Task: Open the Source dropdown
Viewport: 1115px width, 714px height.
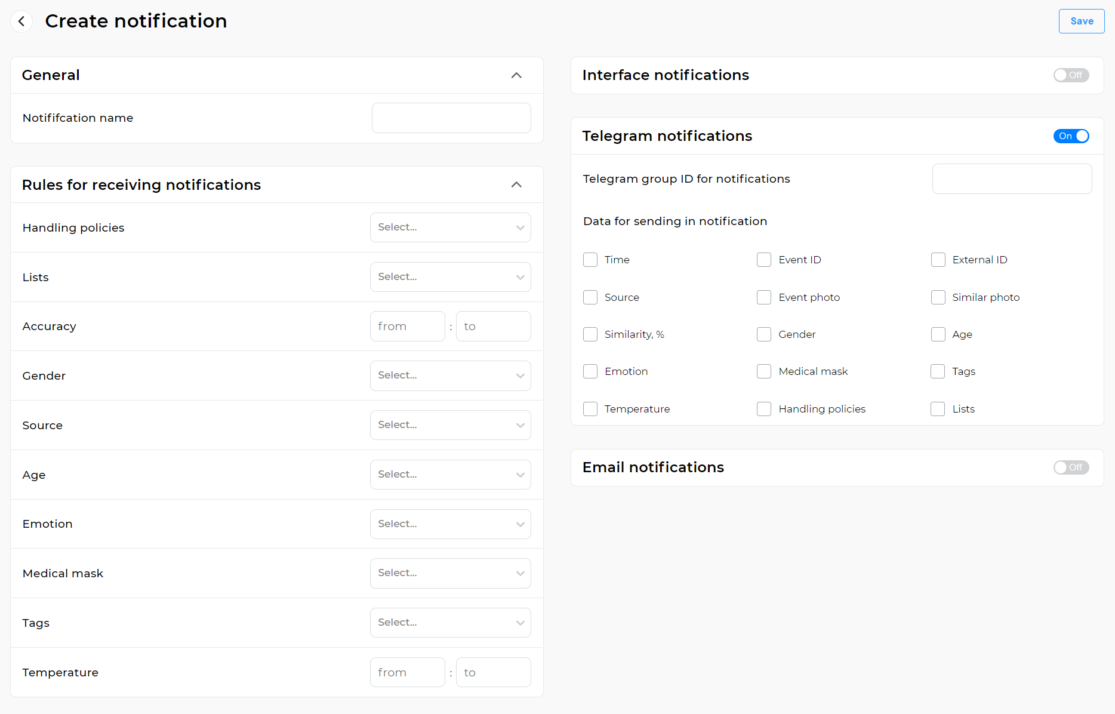Action: [450, 424]
